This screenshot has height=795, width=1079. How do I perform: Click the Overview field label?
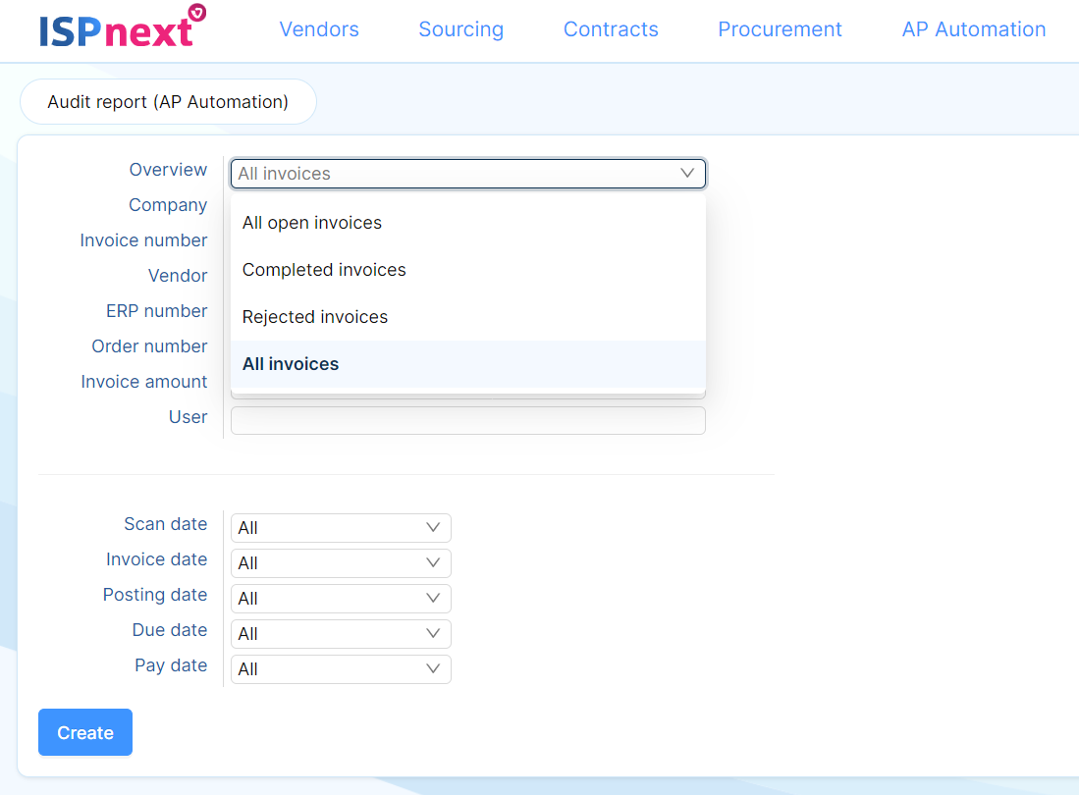168,170
